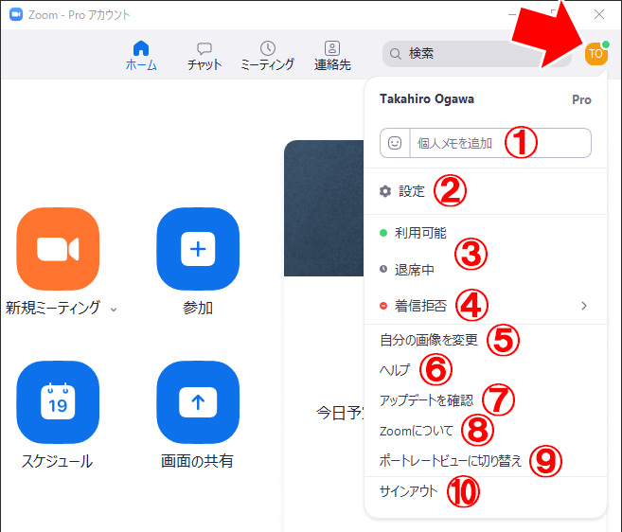Open the ミーティング tab
Screen dimensions: 622x532
[x=267, y=56]
